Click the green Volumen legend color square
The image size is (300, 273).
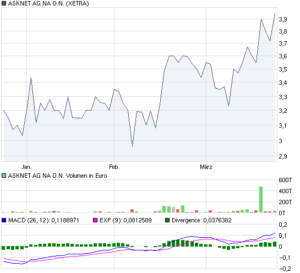coord(4,176)
